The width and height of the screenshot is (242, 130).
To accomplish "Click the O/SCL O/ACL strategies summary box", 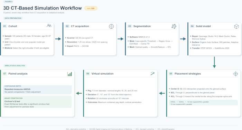I will tap(203, 103).
